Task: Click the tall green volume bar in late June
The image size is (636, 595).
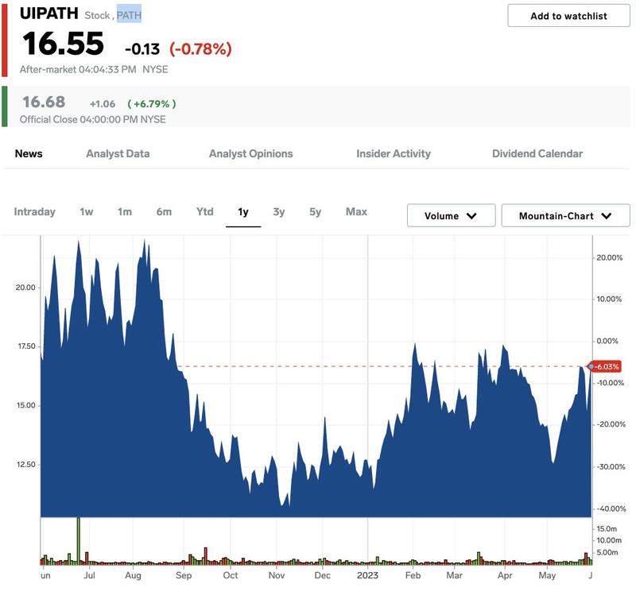Action: (78, 541)
